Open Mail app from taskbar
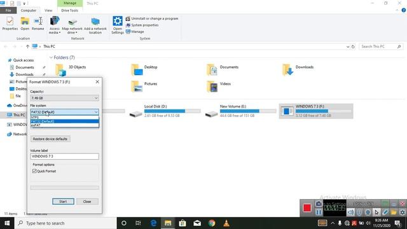This screenshot has width=407, height=229. pyautogui.click(x=197, y=223)
